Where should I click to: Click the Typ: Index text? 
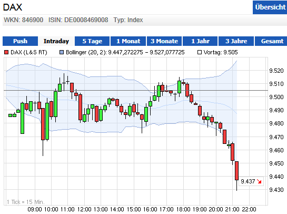tap(128, 20)
